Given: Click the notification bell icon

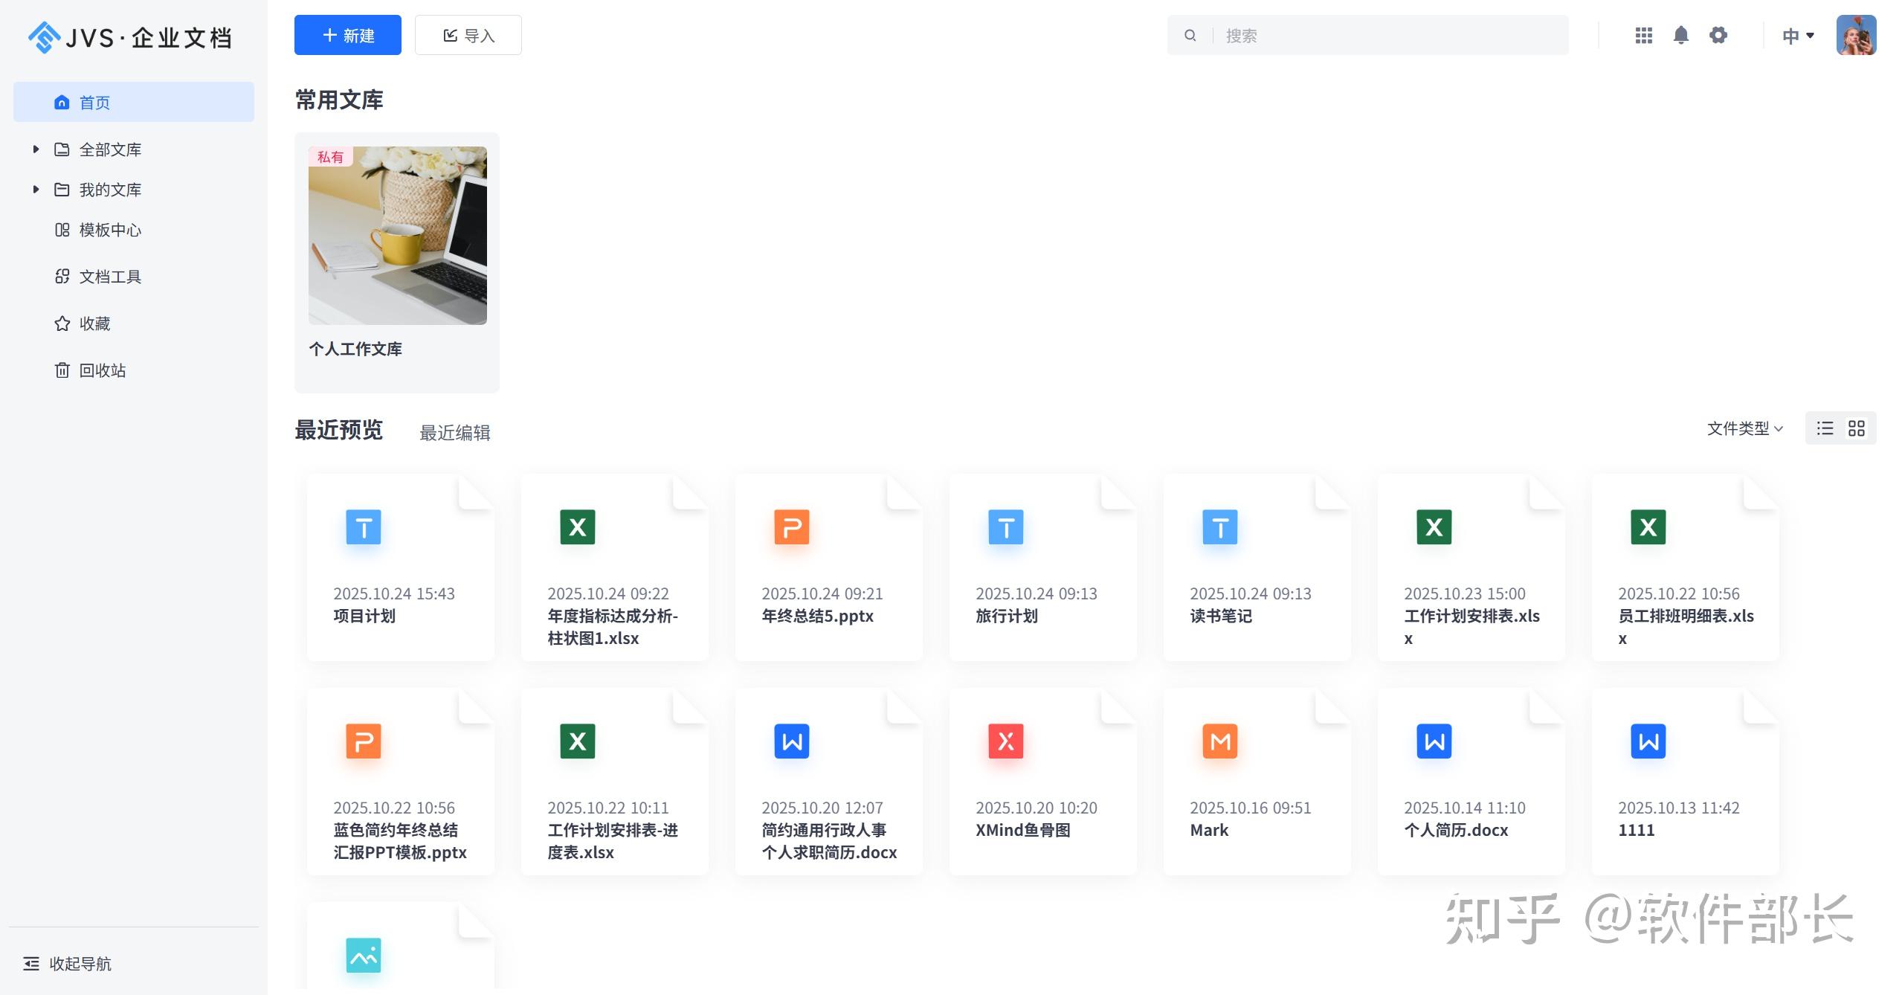Looking at the screenshot, I should coord(1680,35).
